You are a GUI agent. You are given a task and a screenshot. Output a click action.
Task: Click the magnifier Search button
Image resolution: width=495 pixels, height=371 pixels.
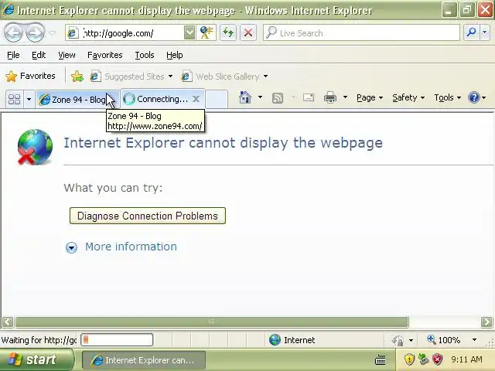[471, 32]
